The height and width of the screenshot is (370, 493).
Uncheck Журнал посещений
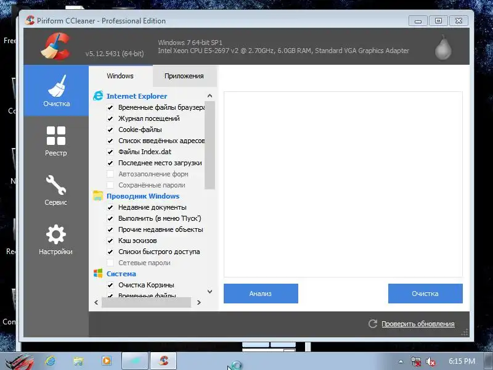tap(110, 118)
